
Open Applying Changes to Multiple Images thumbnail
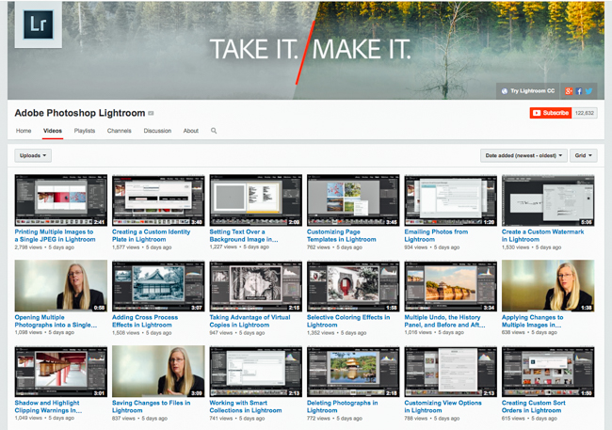[x=548, y=286]
